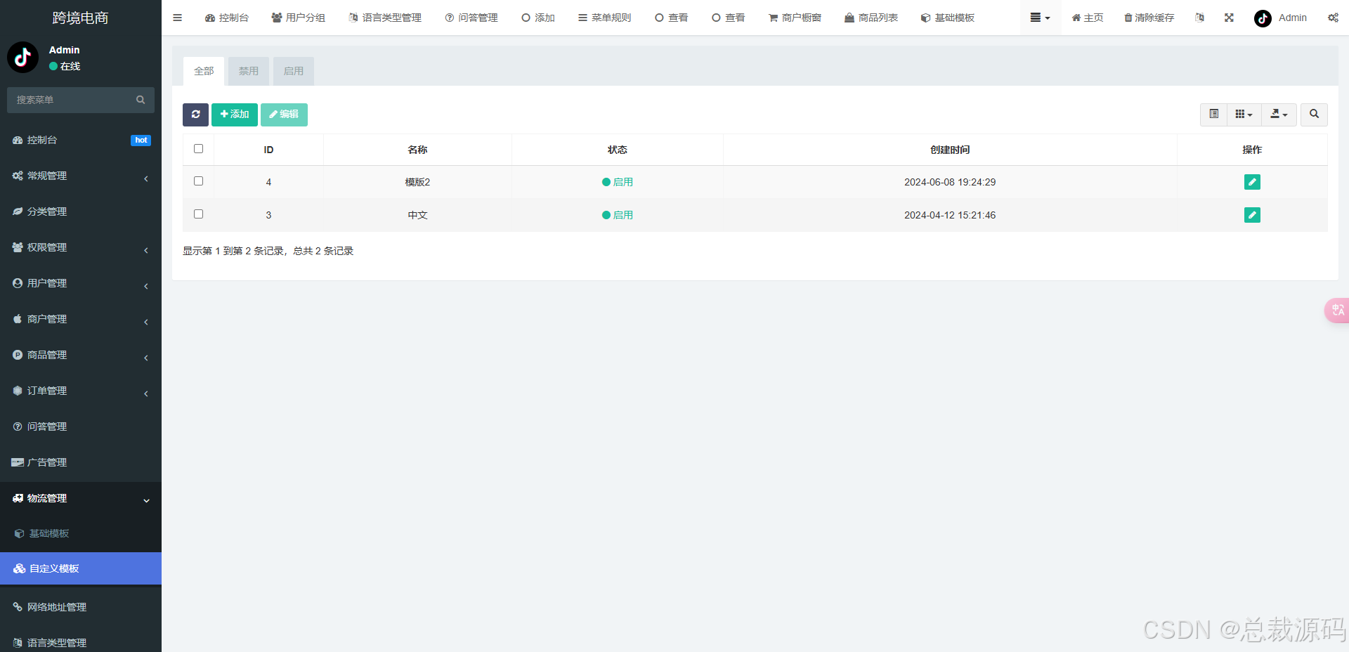Click the green 添加 button
The height and width of the screenshot is (652, 1349).
235,115
